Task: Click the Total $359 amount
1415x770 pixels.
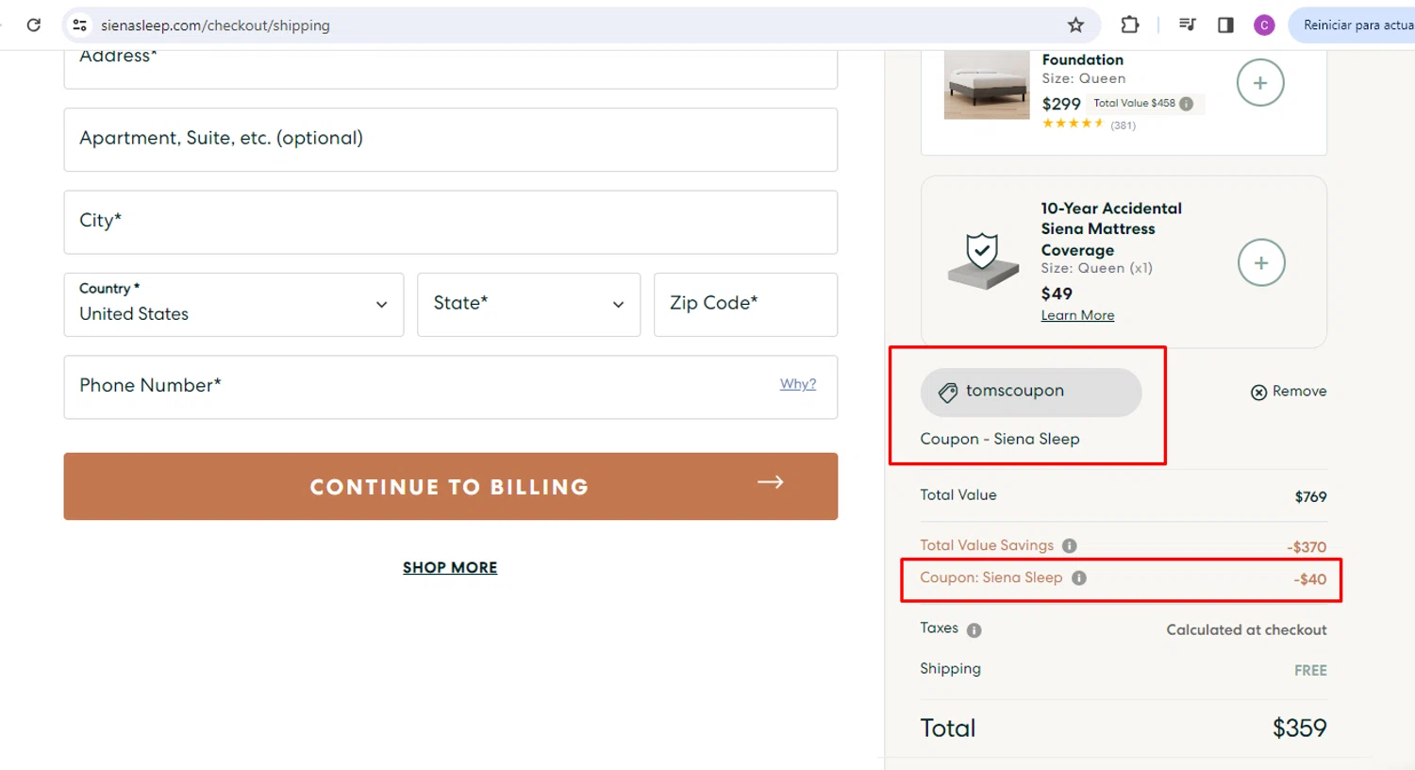Action: coord(1299,728)
